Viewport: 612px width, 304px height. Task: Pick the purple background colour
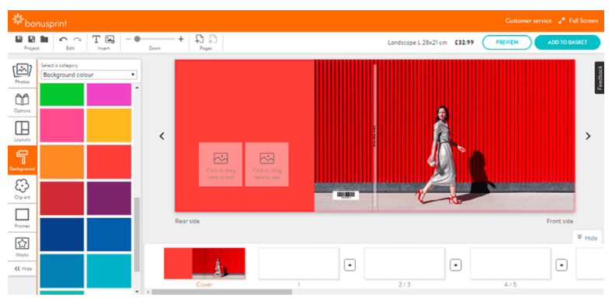coord(109,198)
